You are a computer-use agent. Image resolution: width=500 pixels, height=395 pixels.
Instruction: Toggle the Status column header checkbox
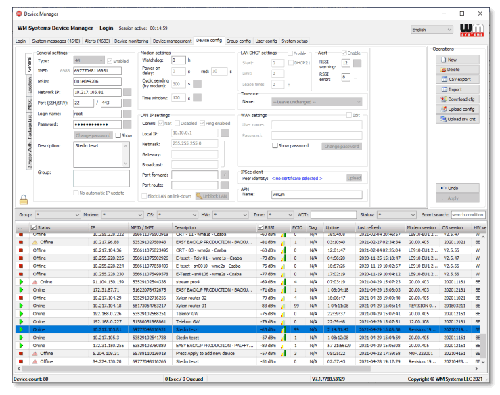[33, 227]
